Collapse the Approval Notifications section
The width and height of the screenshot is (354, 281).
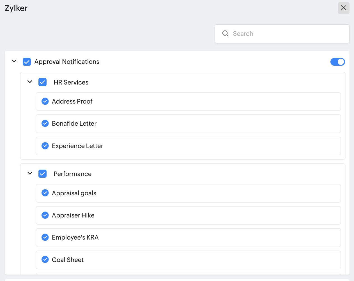point(14,61)
